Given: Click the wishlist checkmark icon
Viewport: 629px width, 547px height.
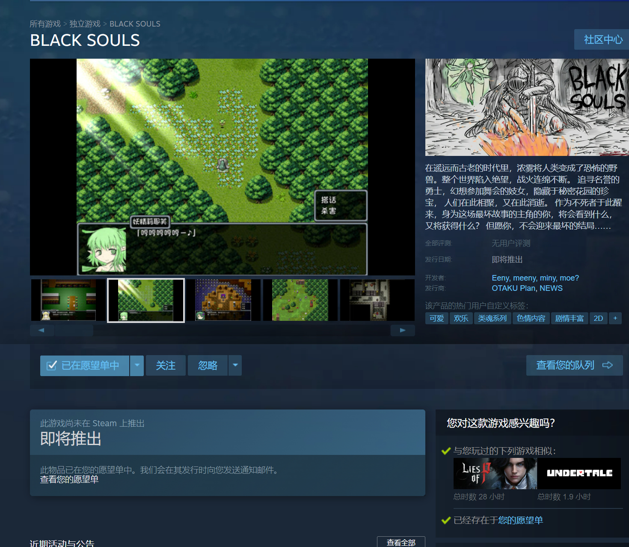Looking at the screenshot, I should coord(51,365).
